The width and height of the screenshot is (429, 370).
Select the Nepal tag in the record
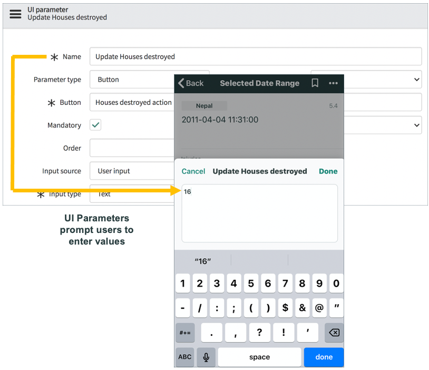coord(204,105)
